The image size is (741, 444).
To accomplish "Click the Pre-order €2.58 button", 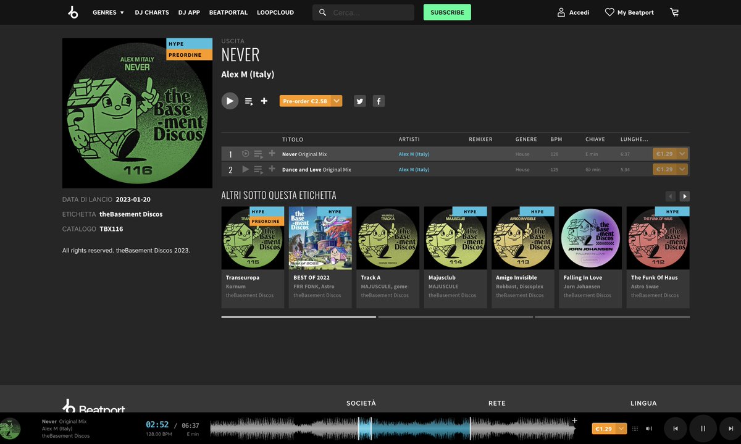I will tap(305, 101).
